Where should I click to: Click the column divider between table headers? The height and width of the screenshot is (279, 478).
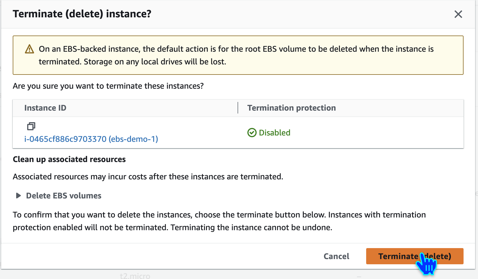[238, 108]
